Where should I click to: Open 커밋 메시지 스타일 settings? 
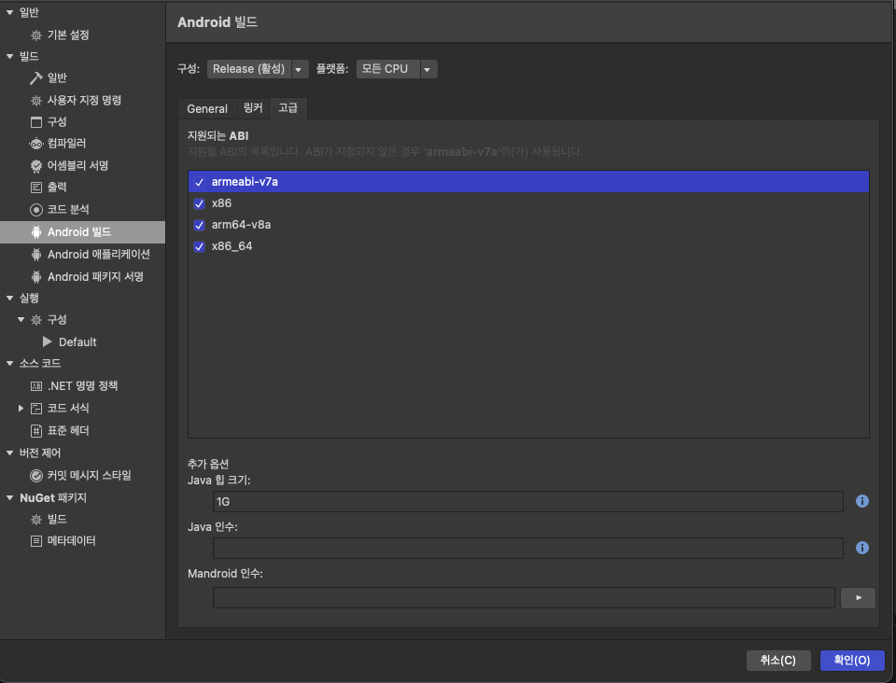tap(90, 476)
